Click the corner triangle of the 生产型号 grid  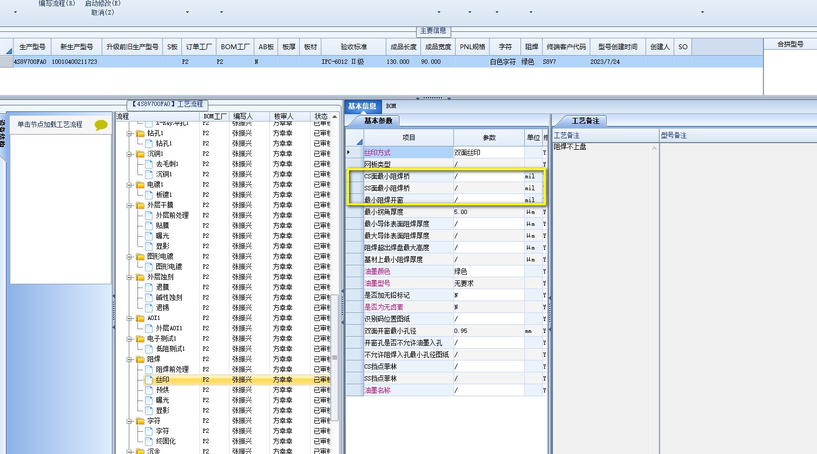click(x=9, y=51)
